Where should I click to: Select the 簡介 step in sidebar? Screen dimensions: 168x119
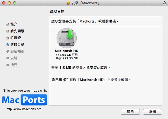click(x=14, y=24)
